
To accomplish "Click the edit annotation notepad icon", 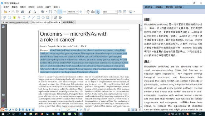I will pyautogui.click(x=55, y=17).
